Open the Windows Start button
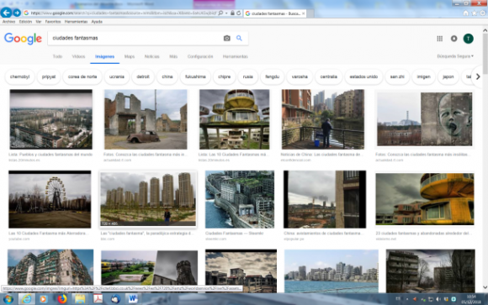This screenshot has height=305, width=488. coord(8,299)
